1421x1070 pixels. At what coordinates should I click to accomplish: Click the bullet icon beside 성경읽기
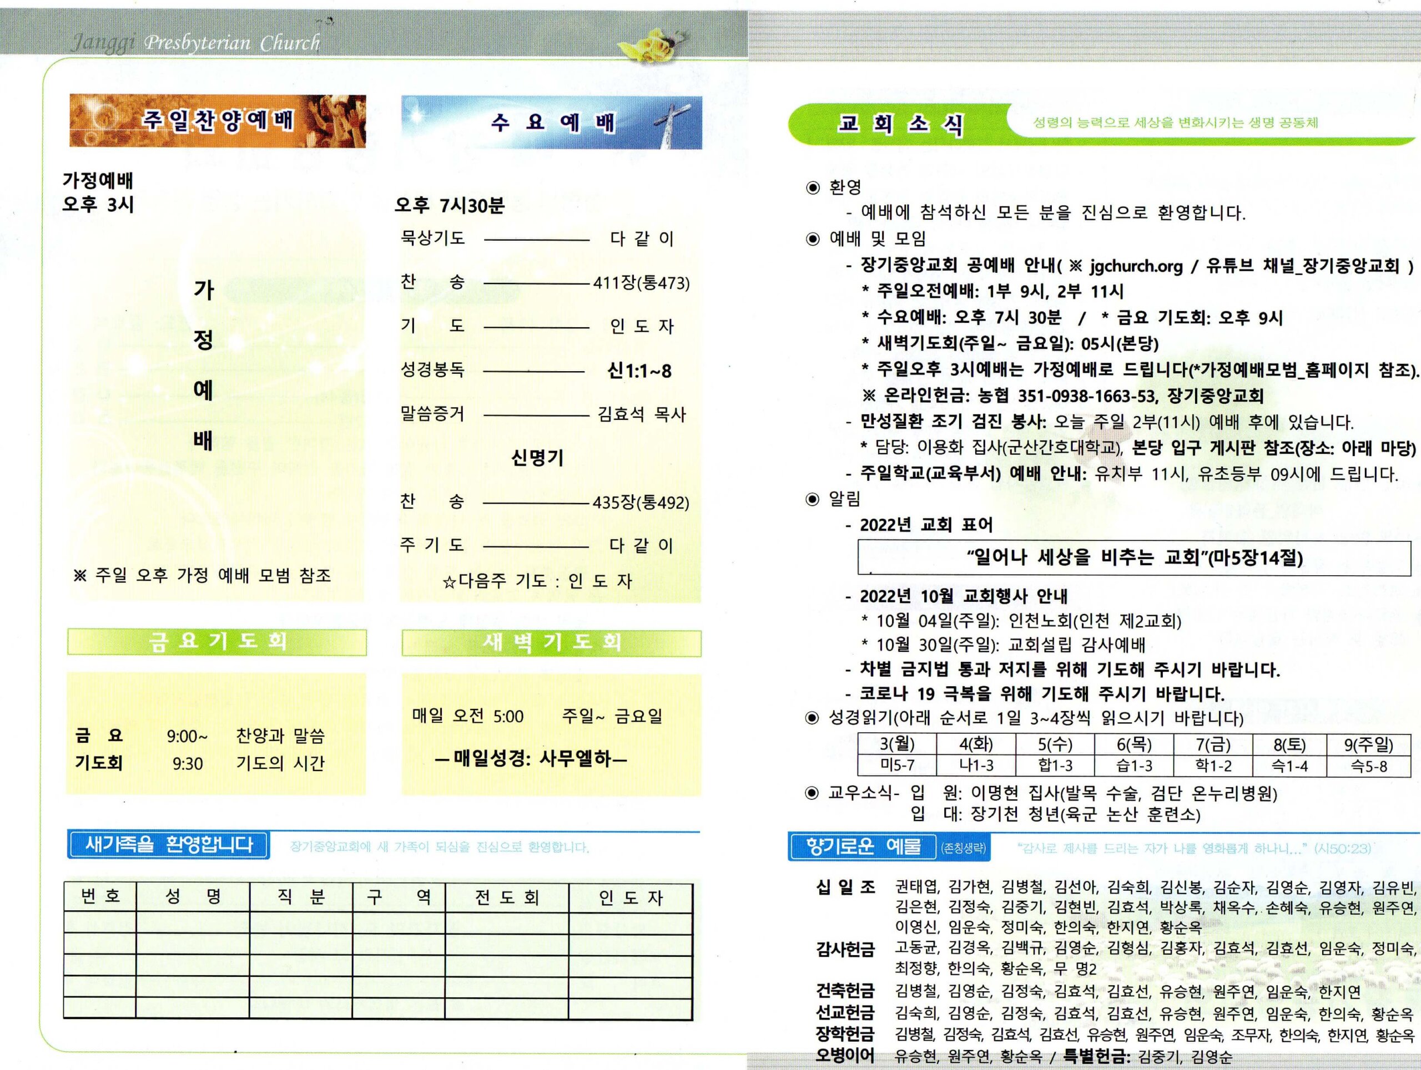tap(813, 718)
